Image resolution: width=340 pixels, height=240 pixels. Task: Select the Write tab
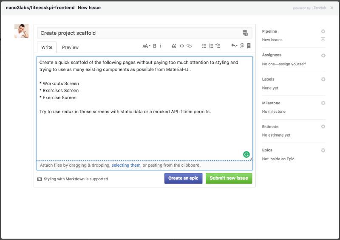(47, 47)
